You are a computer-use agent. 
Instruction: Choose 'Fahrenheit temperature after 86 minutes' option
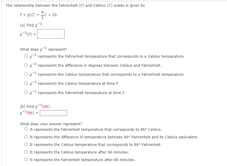tap(26, 160)
